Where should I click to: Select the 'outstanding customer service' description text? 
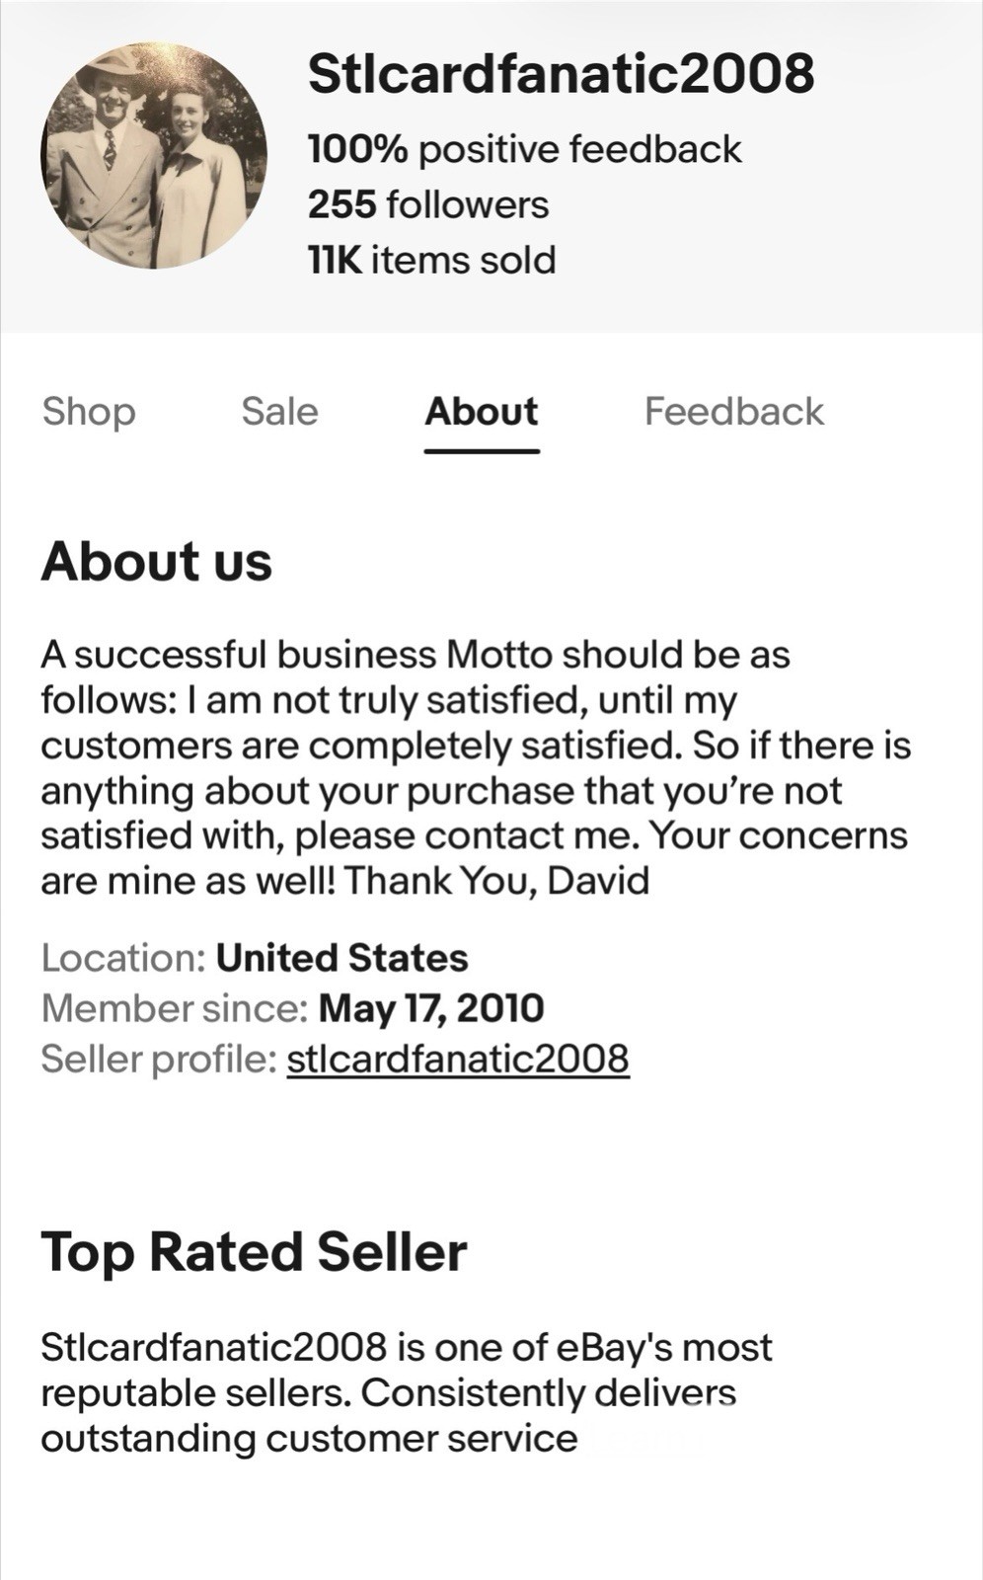coord(309,1438)
